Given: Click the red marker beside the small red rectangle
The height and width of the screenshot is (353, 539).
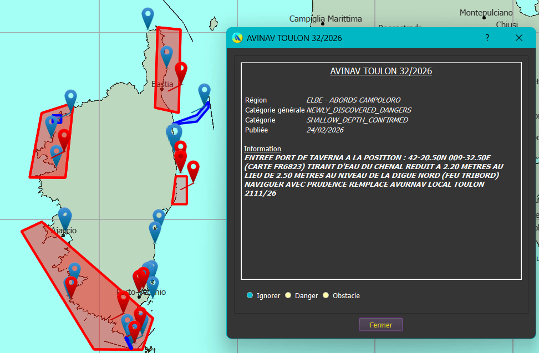Looking at the screenshot, I should pyautogui.click(x=193, y=169).
